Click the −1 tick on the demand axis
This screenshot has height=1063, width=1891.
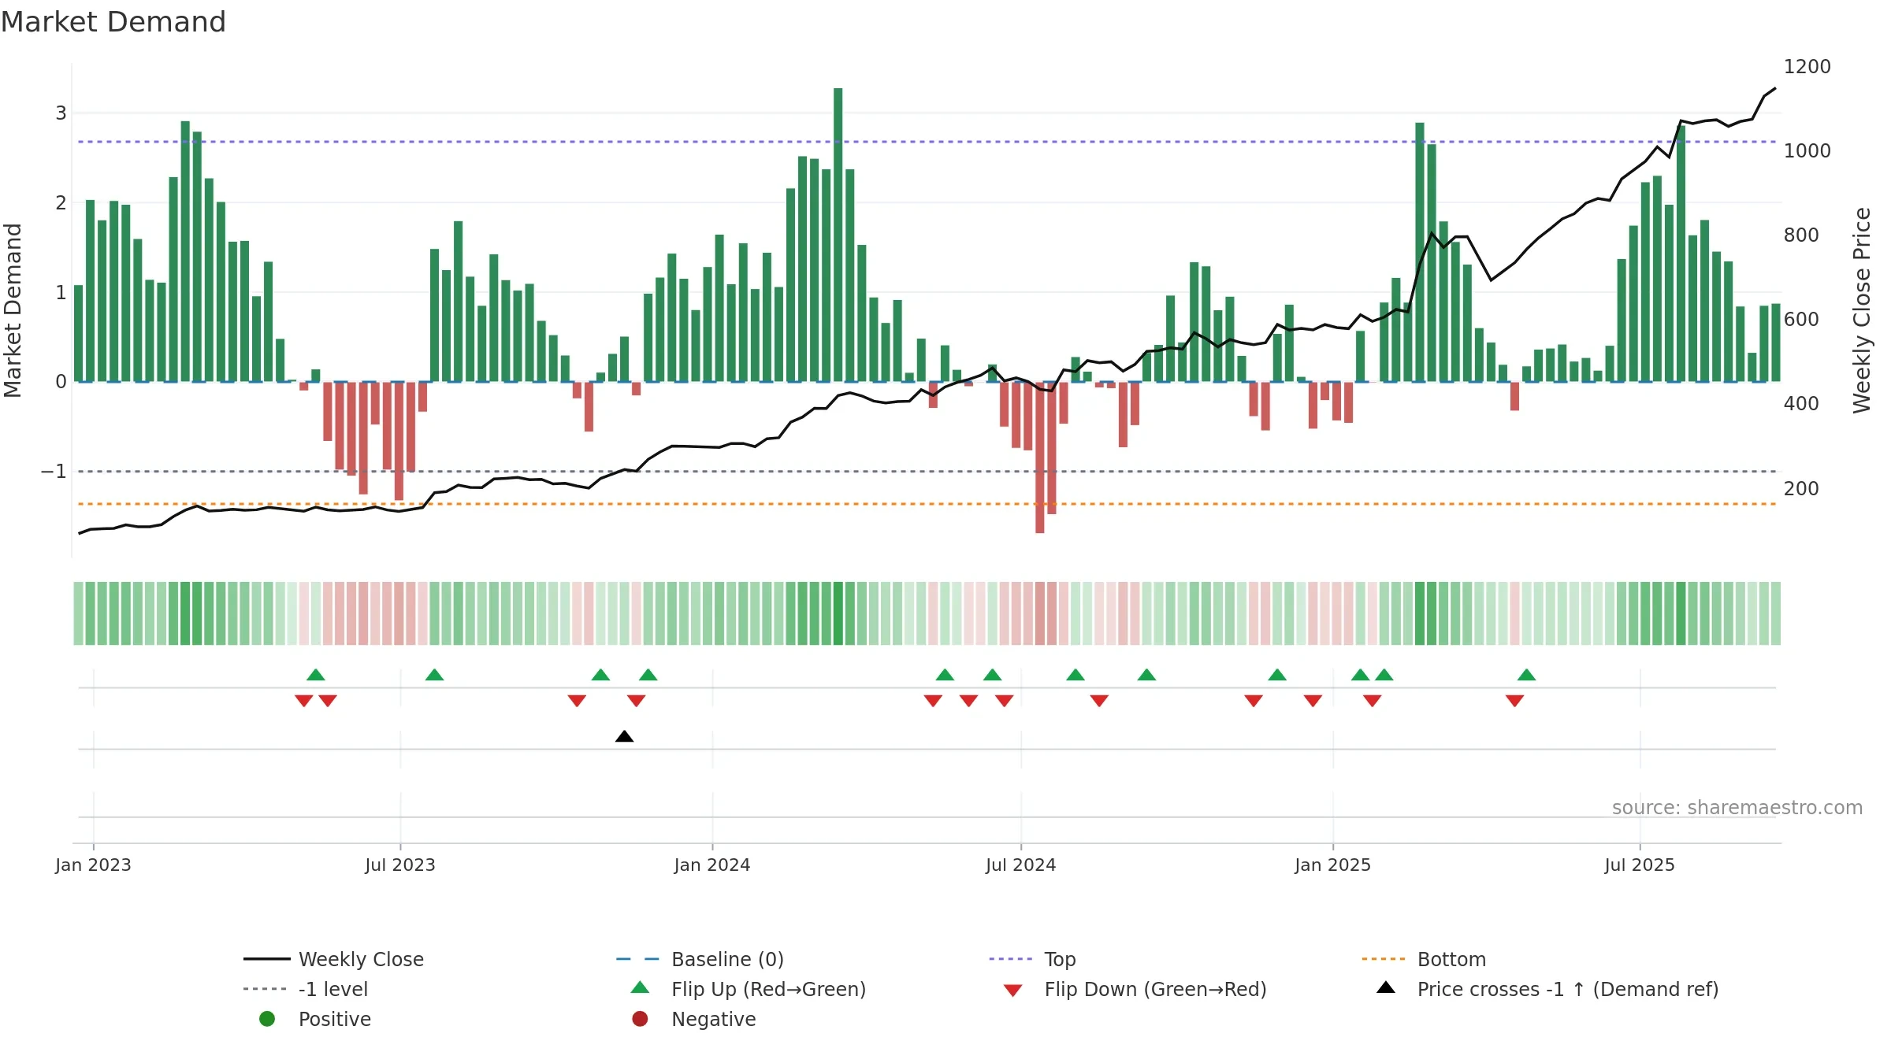coord(54,471)
